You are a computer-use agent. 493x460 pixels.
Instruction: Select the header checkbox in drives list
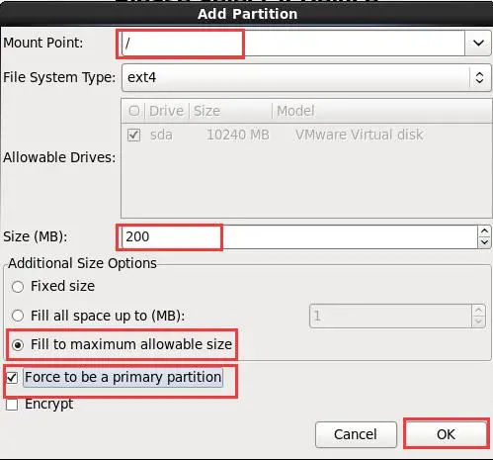[134, 111]
